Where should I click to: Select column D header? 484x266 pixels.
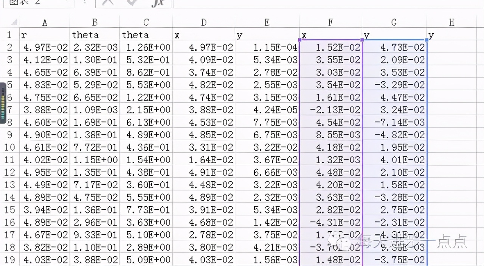coord(203,22)
